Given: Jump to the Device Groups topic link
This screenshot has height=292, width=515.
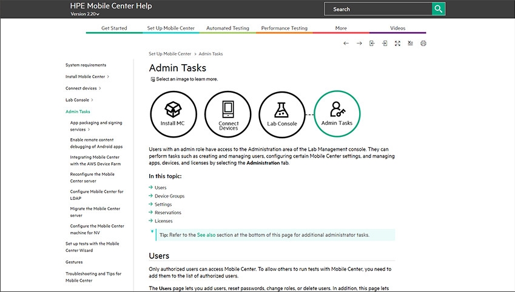Looking at the screenshot, I should pos(169,196).
